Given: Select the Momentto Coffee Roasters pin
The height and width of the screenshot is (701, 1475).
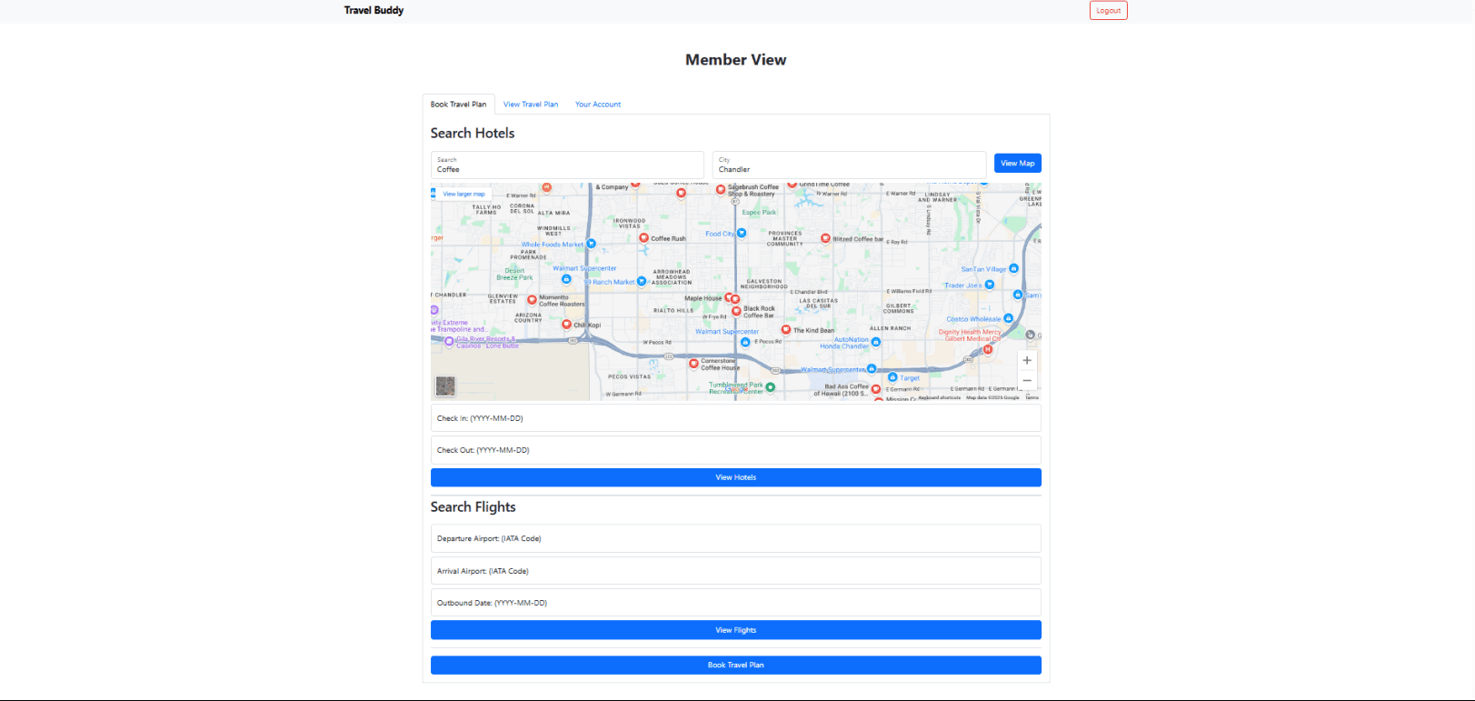Looking at the screenshot, I should coord(533,299).
